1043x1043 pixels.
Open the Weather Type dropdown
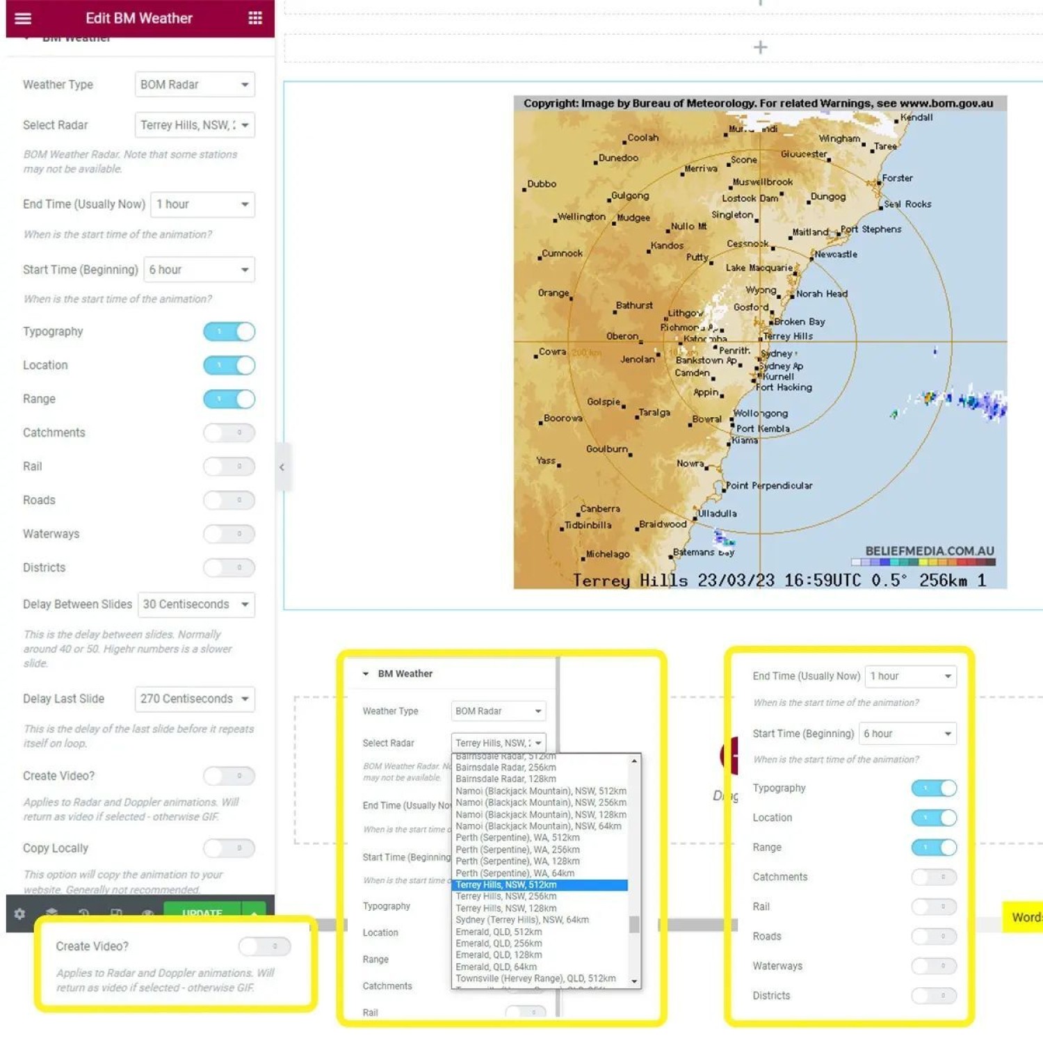195,85
